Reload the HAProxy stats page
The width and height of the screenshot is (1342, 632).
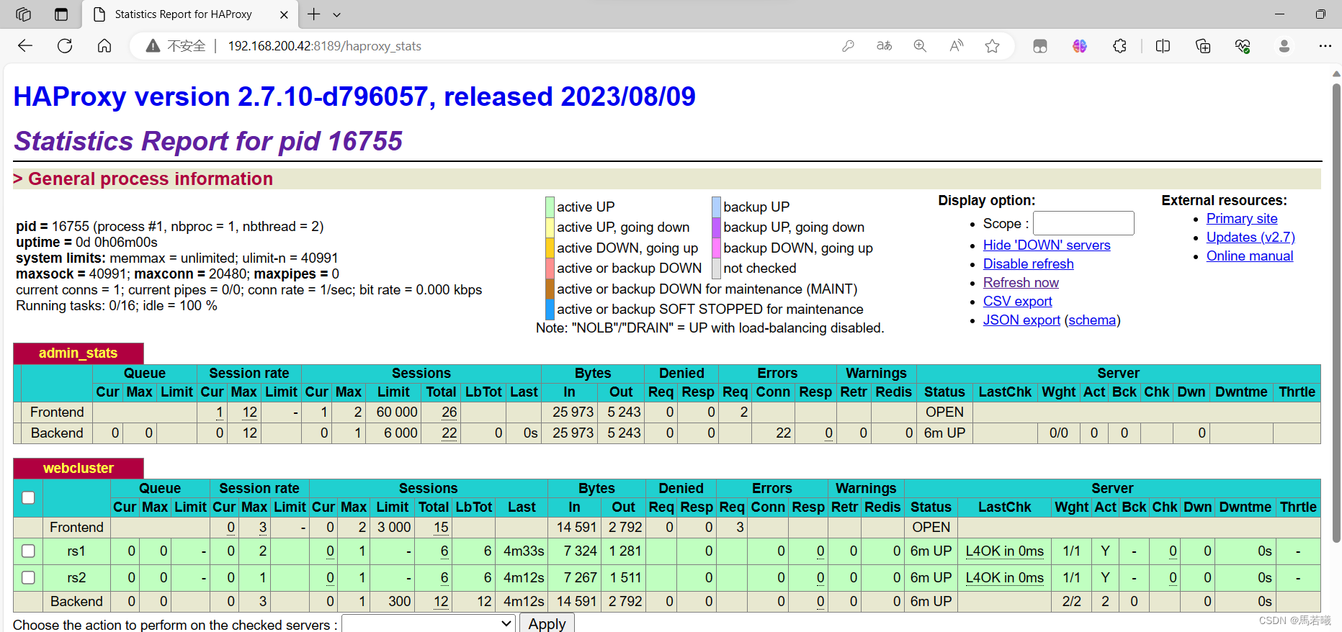tap(65, 46)
